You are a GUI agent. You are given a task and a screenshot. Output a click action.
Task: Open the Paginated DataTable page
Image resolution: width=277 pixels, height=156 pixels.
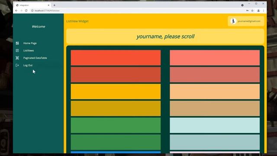(x=35, y=58)
